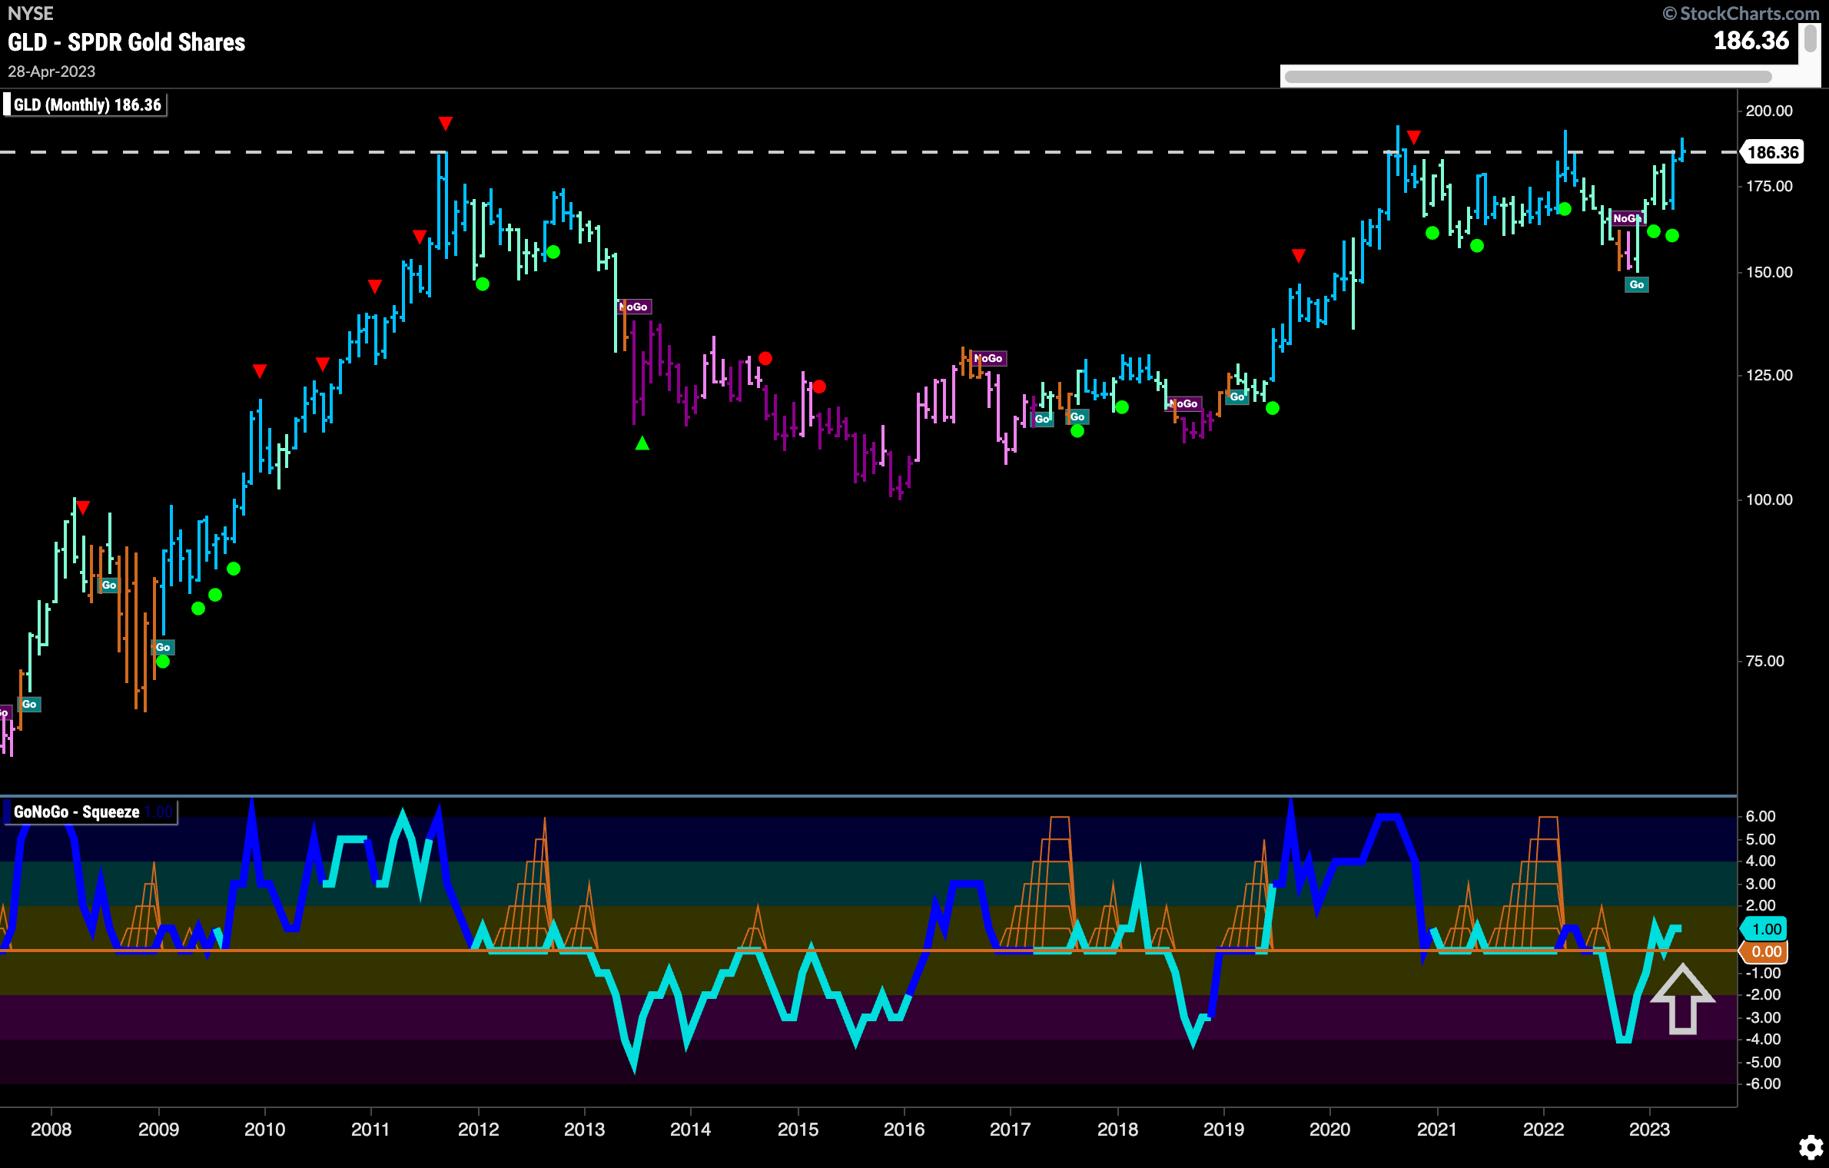Click the Go label at start of 2008
This screenshot has width=1829, height=1168.
point(29,704)
